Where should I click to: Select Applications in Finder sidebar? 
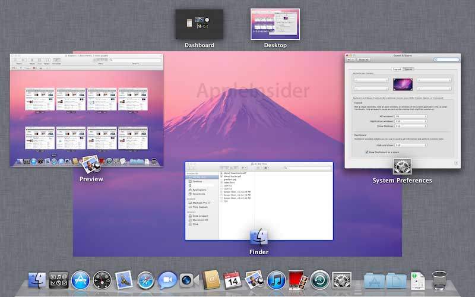[199, 189]
